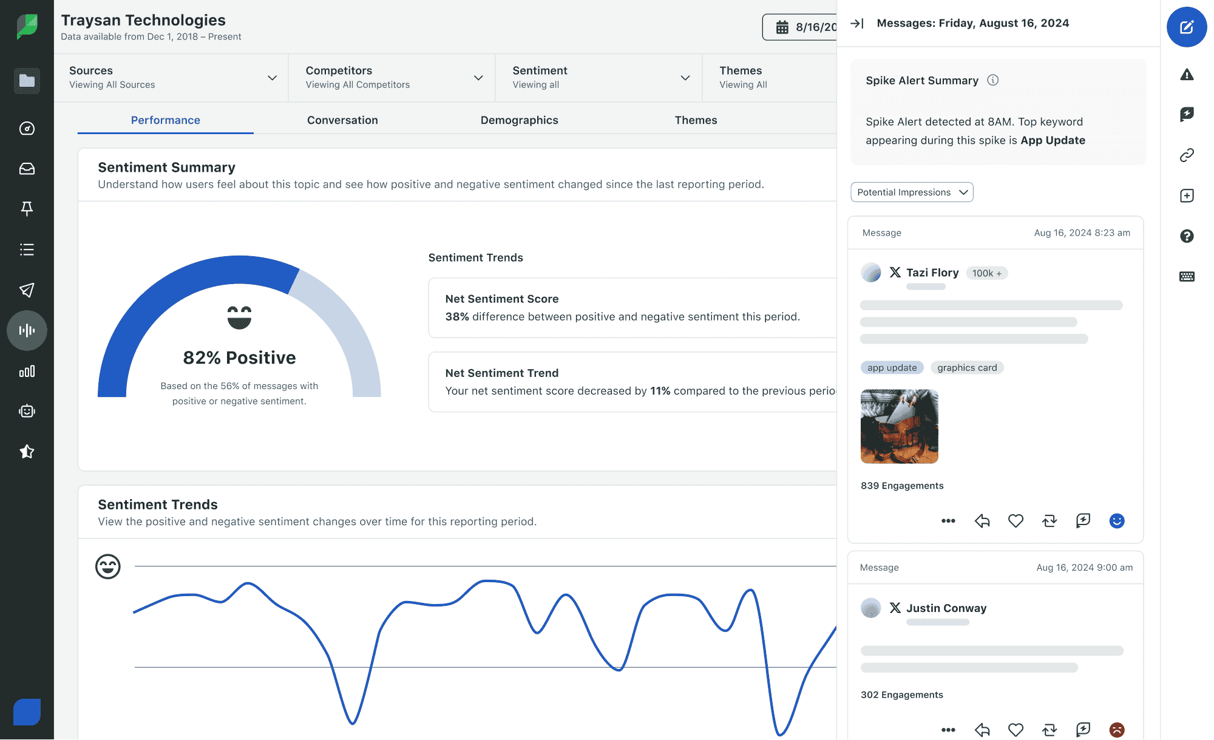Open the Smart Inbox icon
The height and width of the screenshot is (740, 1214).
click(x=27, y=169)
